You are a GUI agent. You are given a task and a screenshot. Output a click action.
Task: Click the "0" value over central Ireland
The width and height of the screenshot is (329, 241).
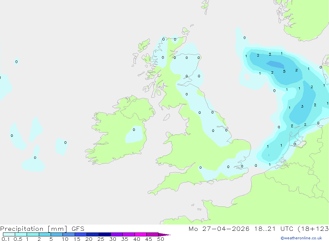tap(134, 130)
